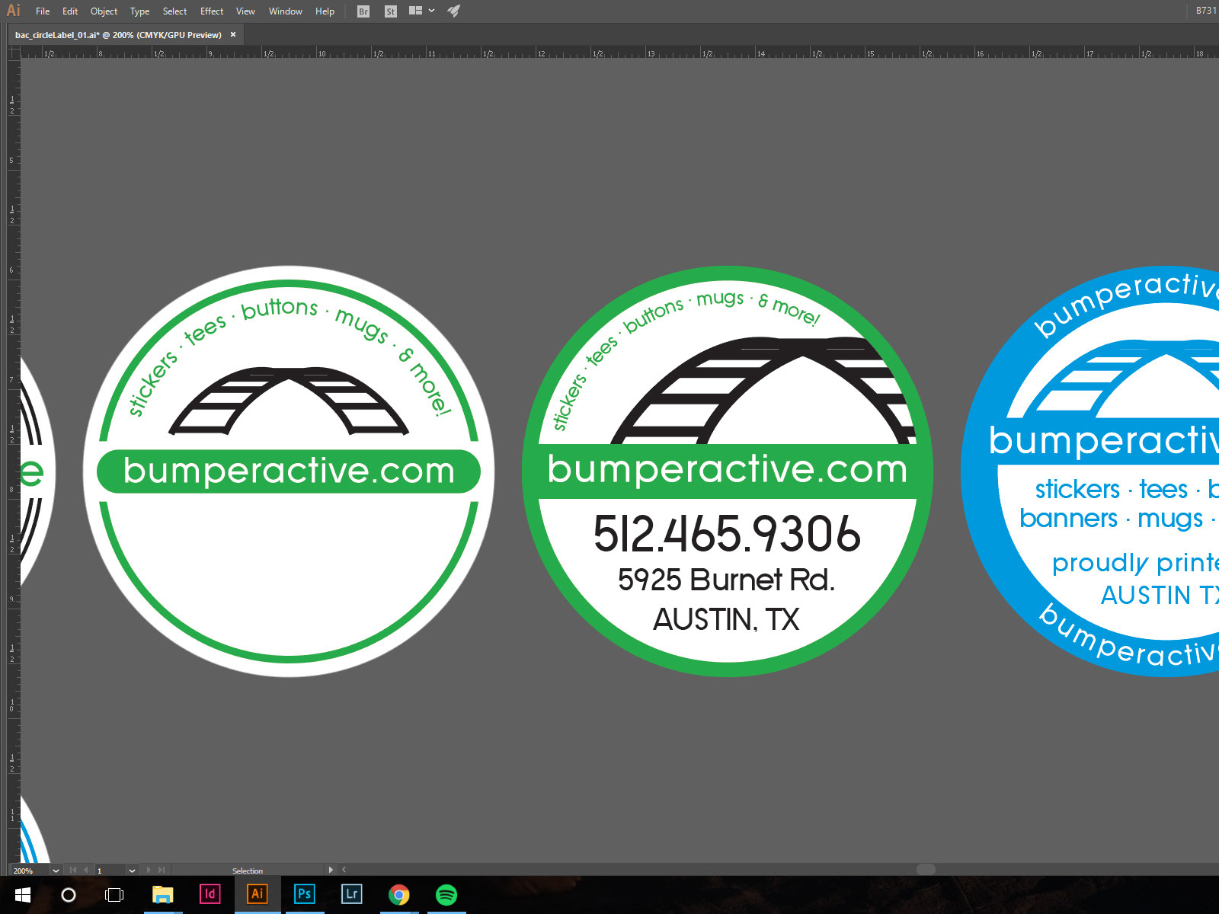Open File Explorer from the taskbar
1219x914 pixels.
pos(163,895)
